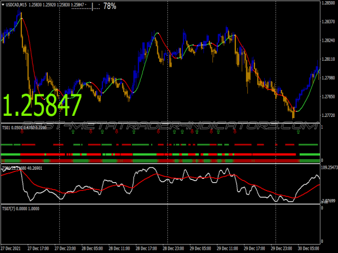Click the 1.28240 price scale label
Image resolution: width=338 pixels, height=253 pixels.
[x=328, y=40]
